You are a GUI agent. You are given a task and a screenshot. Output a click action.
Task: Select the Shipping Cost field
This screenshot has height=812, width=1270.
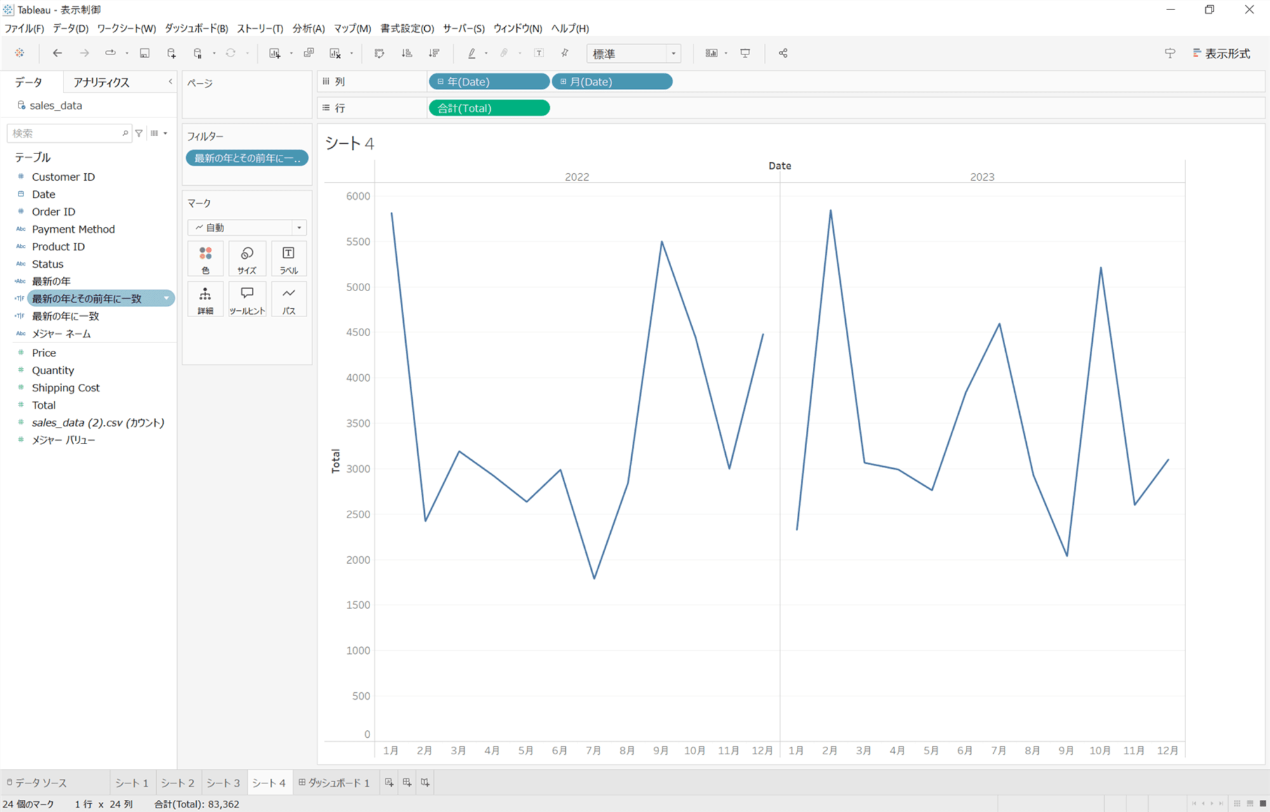pyautogui.click(x=66, y=388)
